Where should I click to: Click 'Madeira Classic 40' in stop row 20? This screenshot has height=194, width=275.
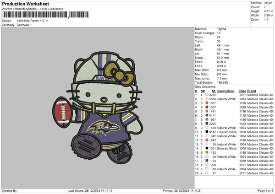260,173
